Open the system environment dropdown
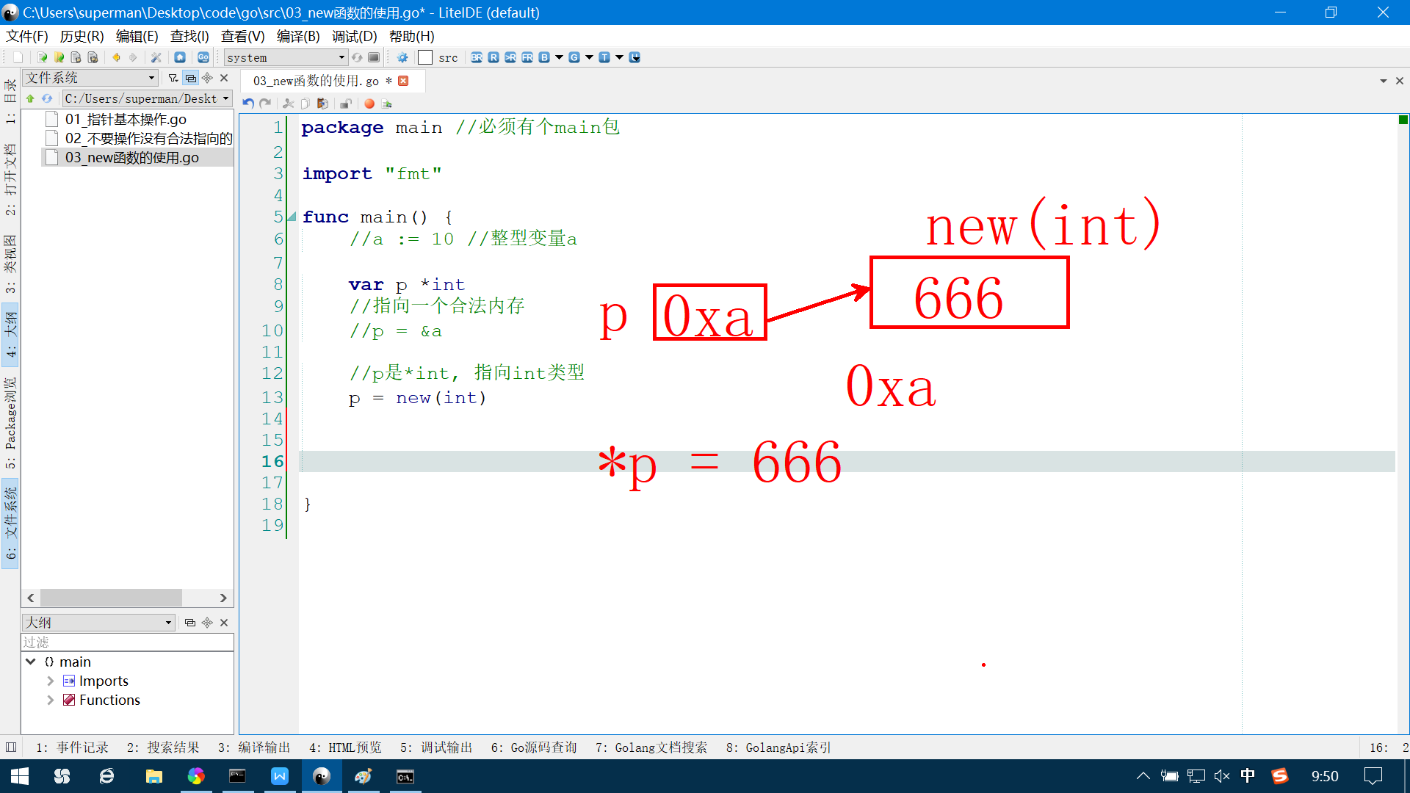 285,57
